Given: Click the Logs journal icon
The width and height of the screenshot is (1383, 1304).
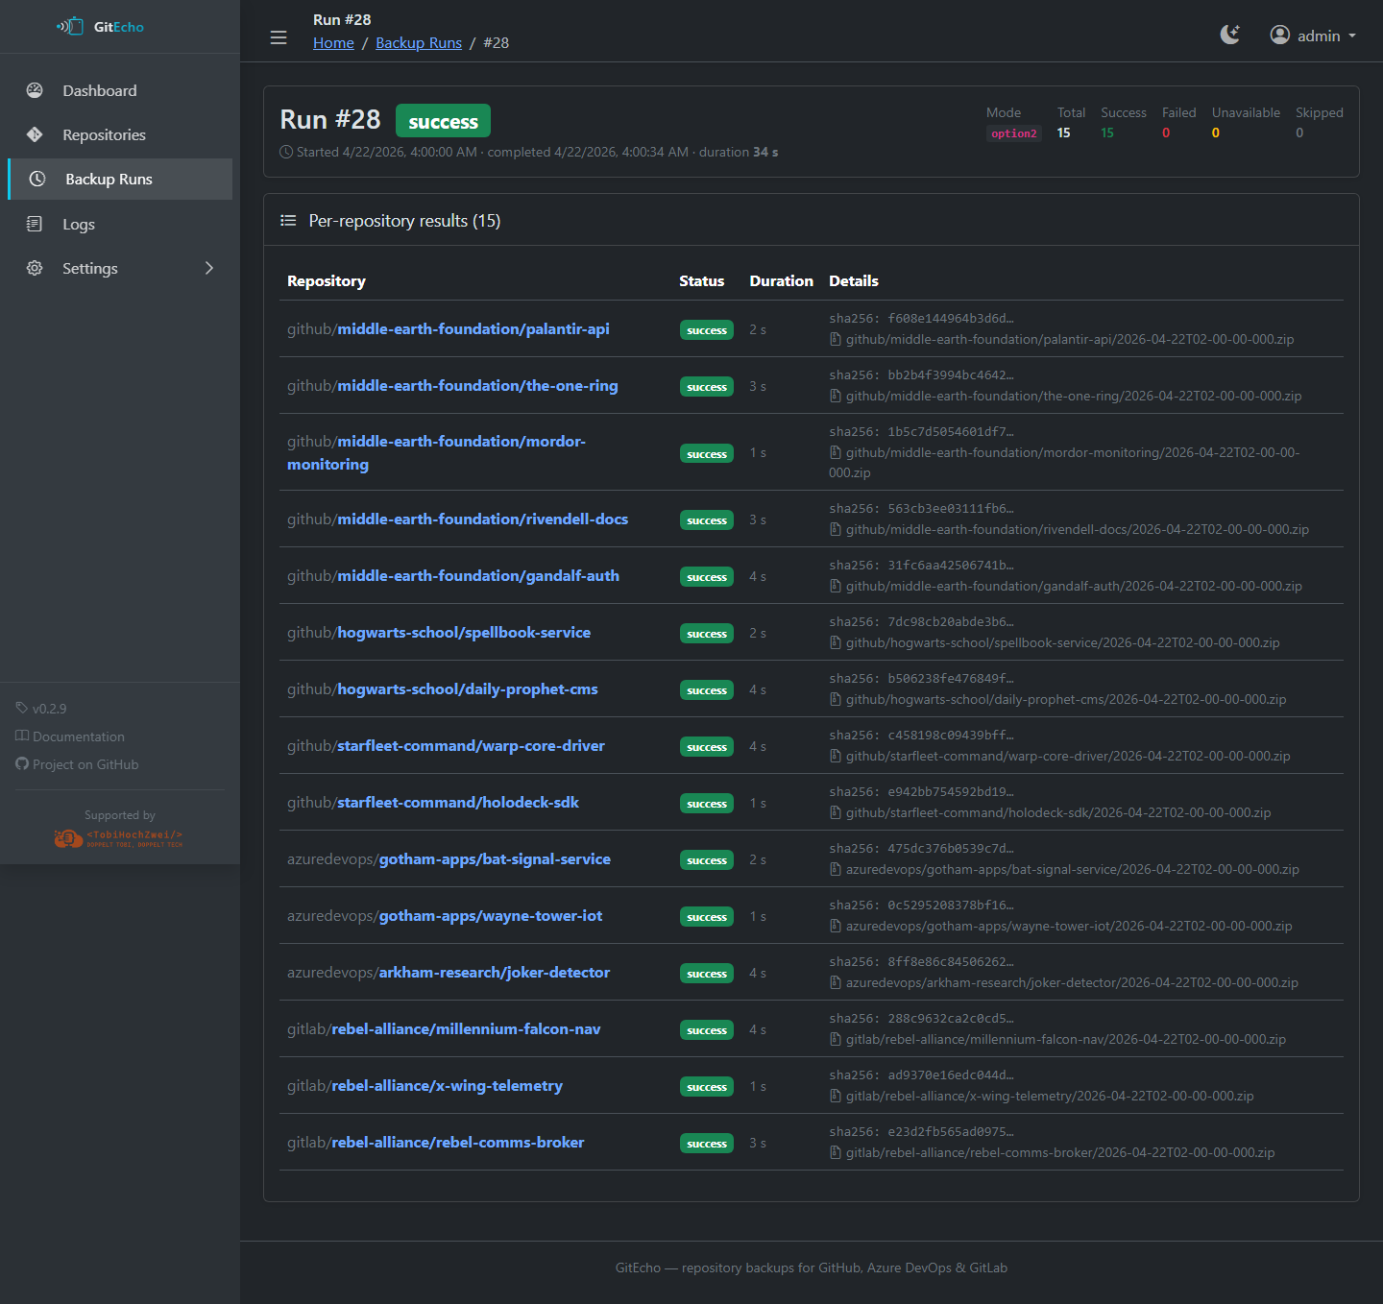Looking at the screenshot, I should pyautogui.click(x=35, y=224).
